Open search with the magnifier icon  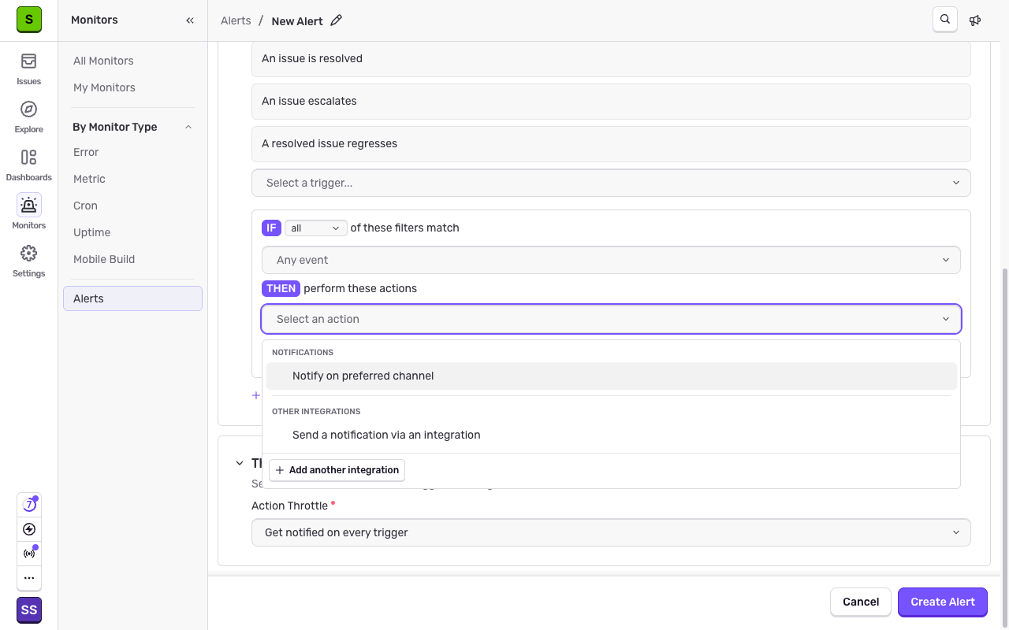pyautogui.click(x=945, y=20)
